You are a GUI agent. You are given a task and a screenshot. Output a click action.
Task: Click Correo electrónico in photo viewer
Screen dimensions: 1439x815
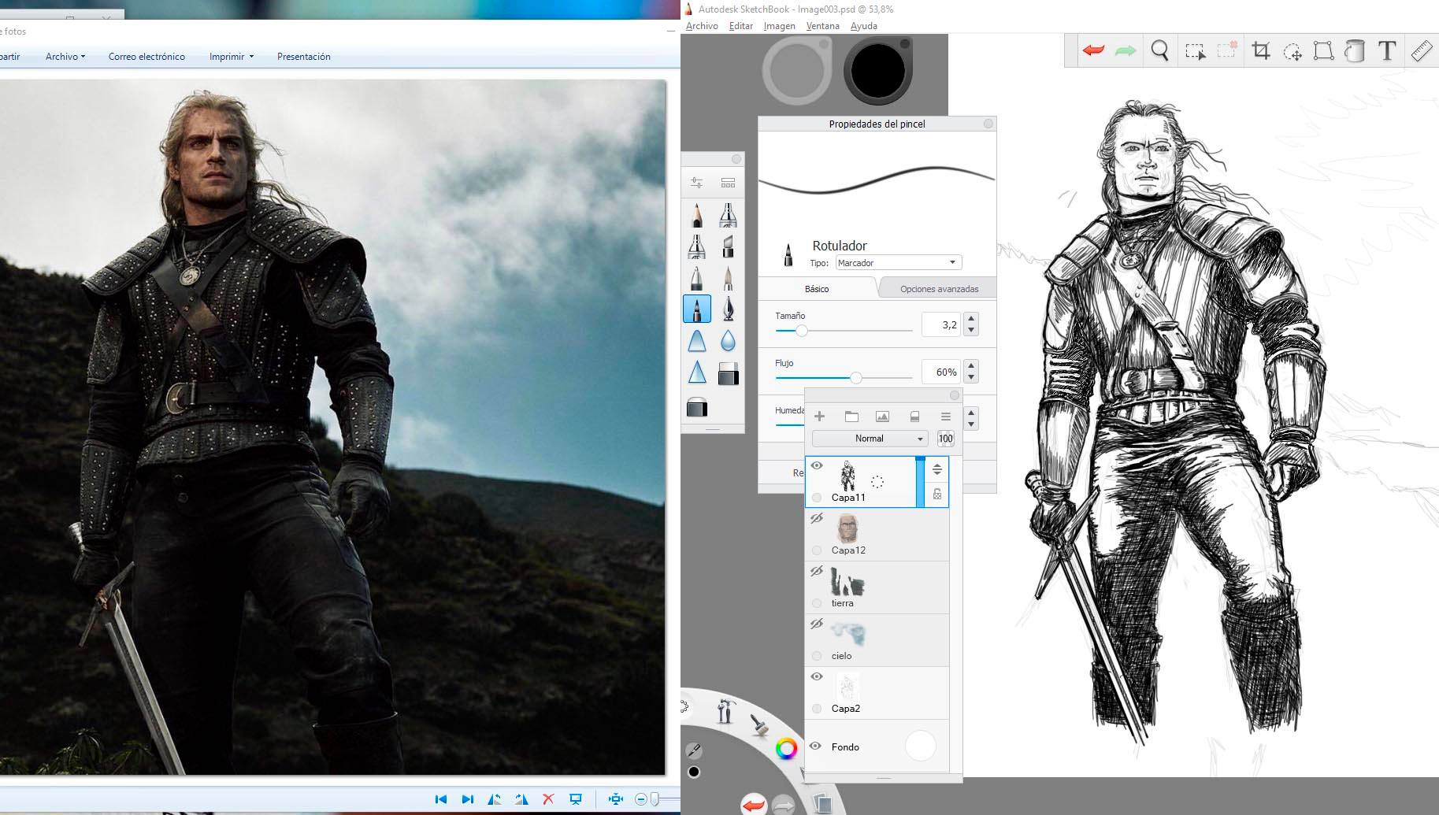146,57
